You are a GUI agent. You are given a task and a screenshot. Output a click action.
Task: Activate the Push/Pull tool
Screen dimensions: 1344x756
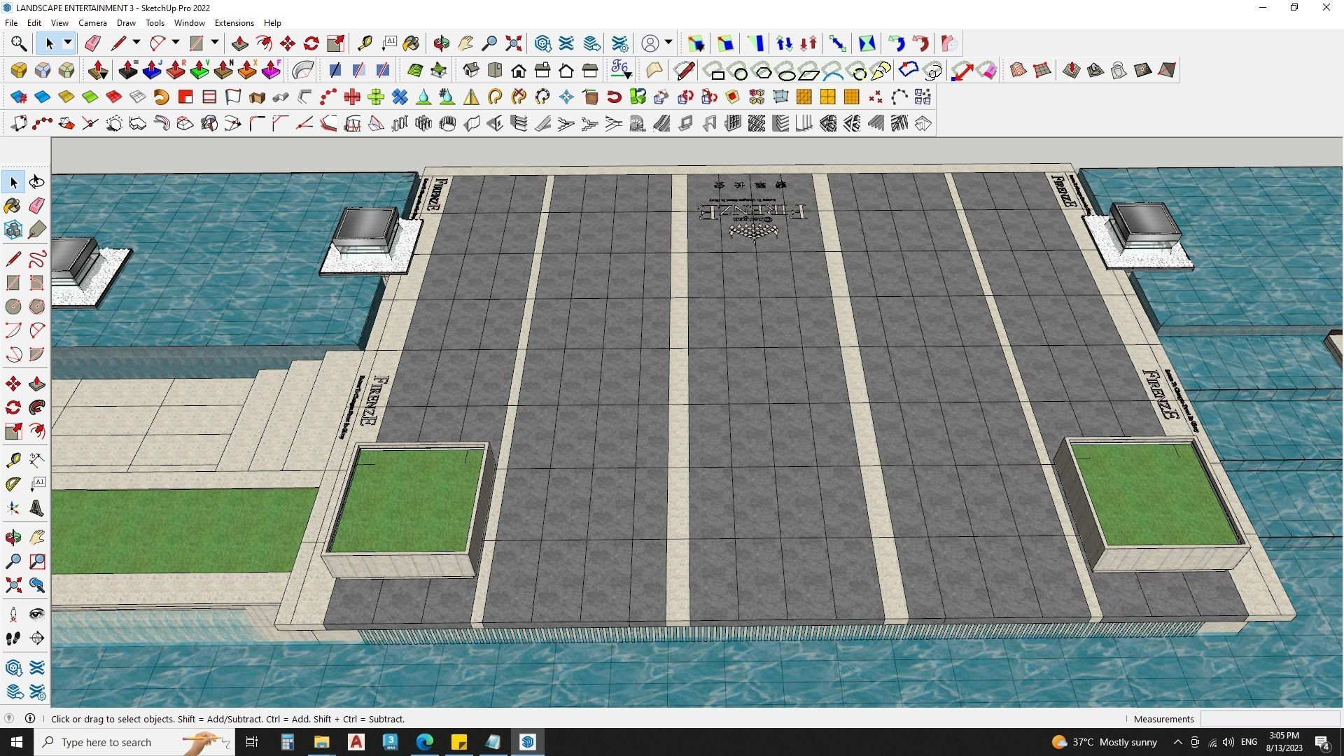coord(240,43)
